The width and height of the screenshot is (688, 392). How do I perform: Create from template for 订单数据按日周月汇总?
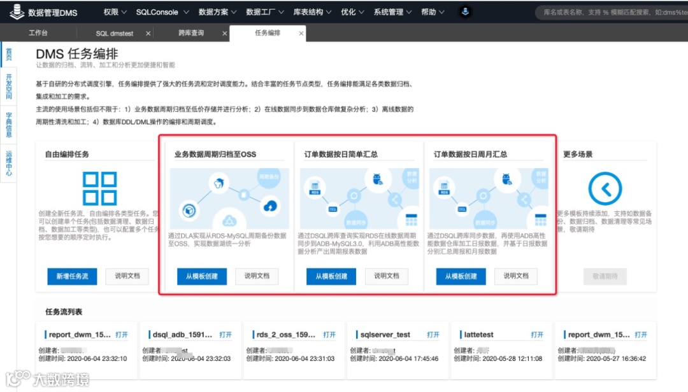point(461,276)
